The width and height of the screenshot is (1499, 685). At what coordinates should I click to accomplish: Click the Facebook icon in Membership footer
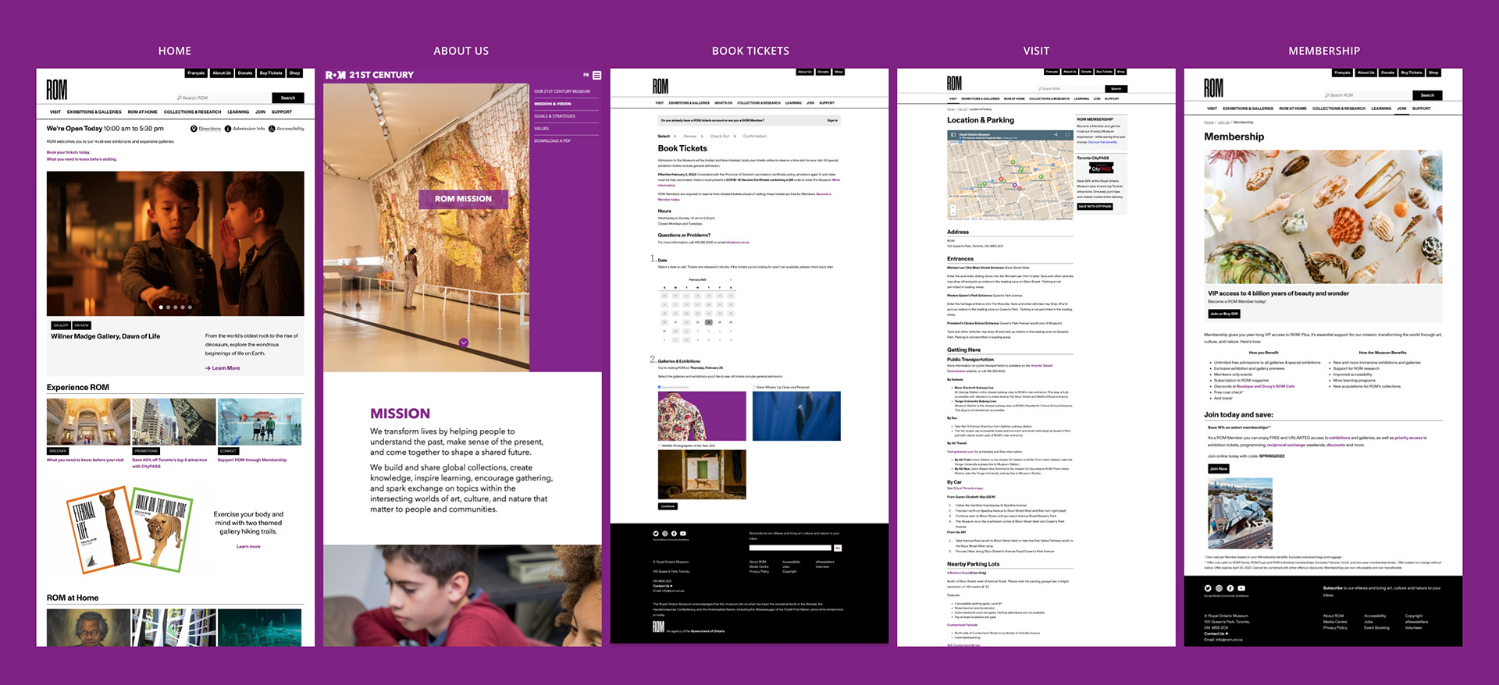[x=1230, y=588]
